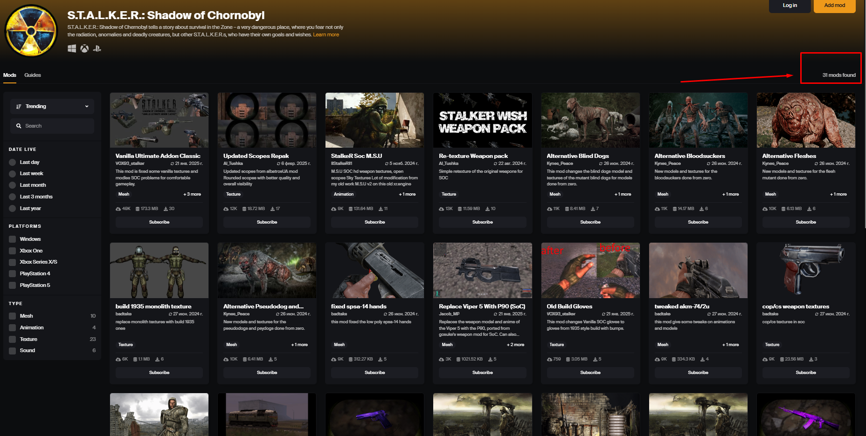Filter by the Animation type checkbox
The height and width of the screenshot is (436, 866).
13,327
